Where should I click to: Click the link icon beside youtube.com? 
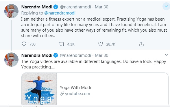point(62,94)
